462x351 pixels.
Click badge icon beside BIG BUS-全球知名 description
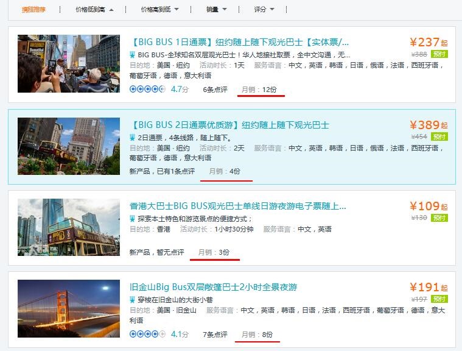(x=132, y=55)
